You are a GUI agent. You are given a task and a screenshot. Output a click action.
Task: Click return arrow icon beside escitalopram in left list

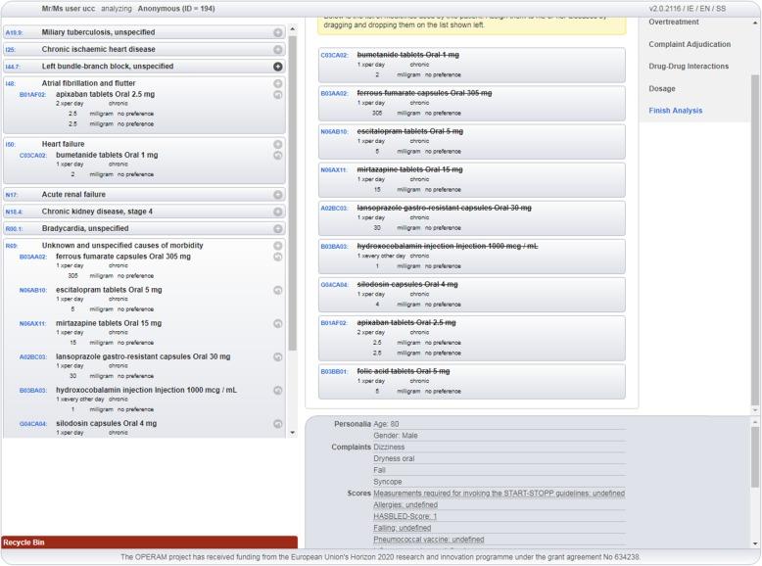click(277, 290)
